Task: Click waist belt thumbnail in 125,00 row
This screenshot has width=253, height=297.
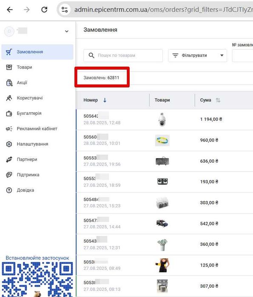Action: 162,265
